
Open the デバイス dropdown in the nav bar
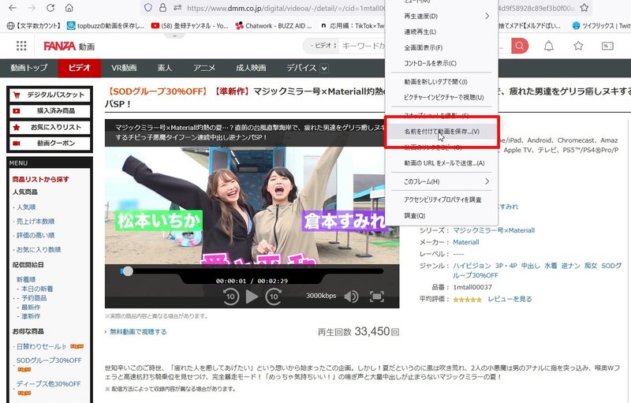click(308, 68)
